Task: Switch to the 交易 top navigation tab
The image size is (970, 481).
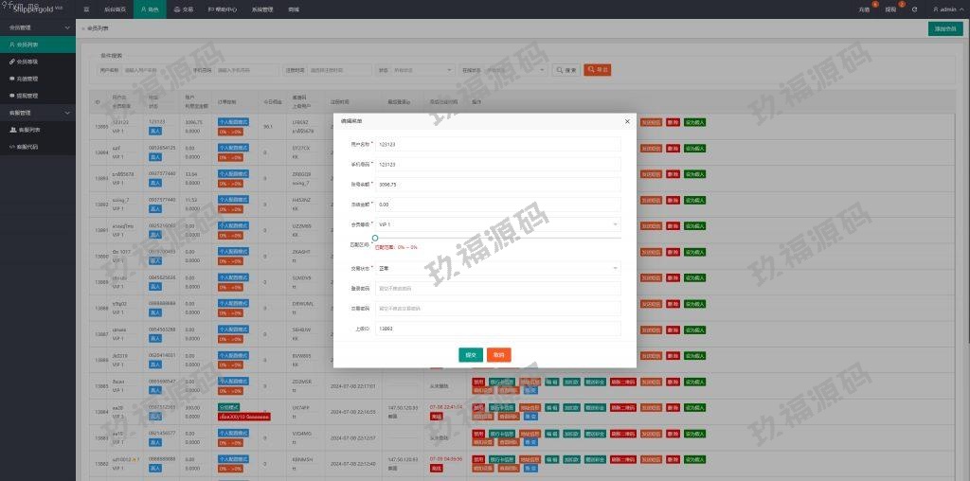Action: pyautogui.click(x=184, y=9)
